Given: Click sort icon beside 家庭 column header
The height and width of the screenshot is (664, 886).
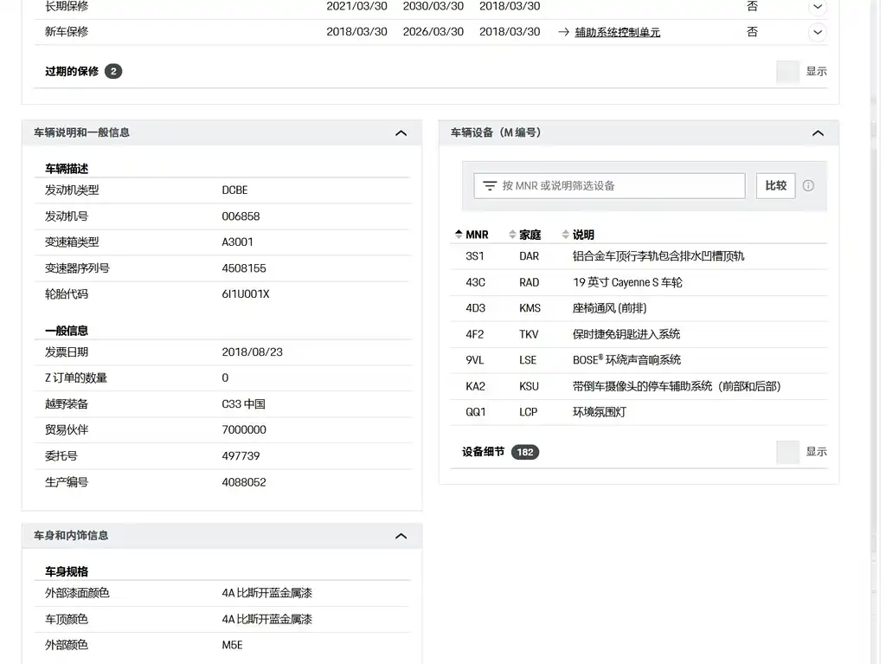Looking at the screenshot, I should pos(512,235).
